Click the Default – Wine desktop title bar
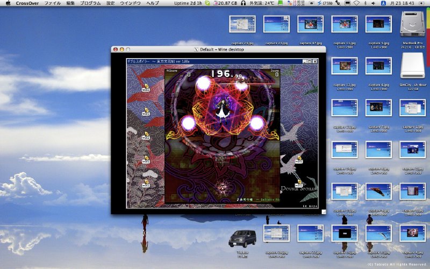The height and width of the screenshot is (269, 430). coord(218,49)
